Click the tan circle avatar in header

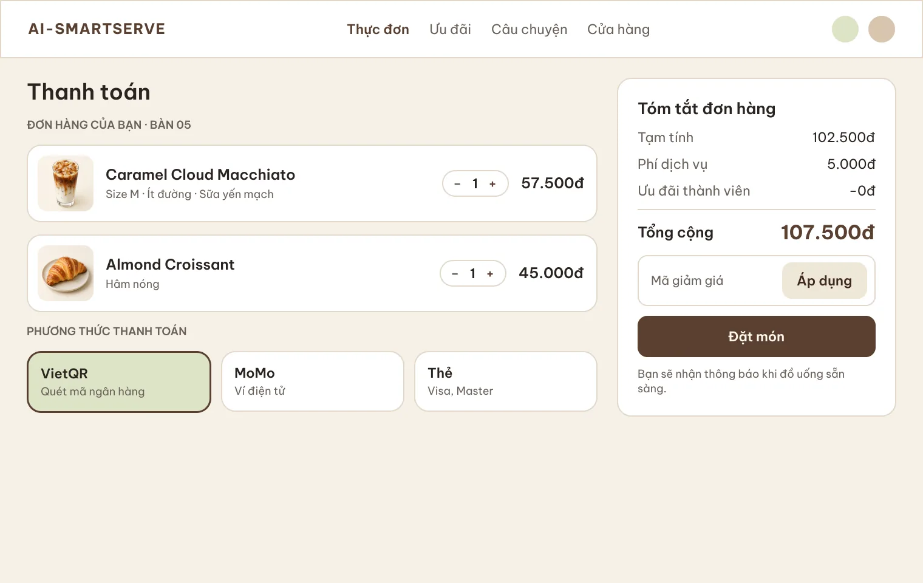882,29
